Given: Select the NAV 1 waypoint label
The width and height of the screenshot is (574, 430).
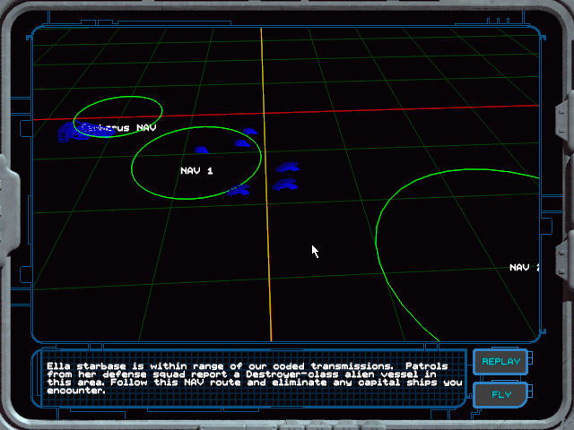Looking at the screenshot, I should [x=196, y=169].
